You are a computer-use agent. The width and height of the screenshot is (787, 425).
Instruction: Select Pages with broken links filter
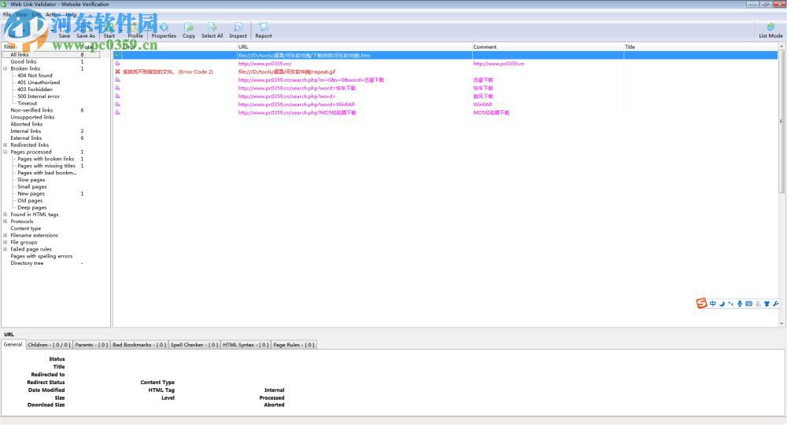click(x=46, y=159)
